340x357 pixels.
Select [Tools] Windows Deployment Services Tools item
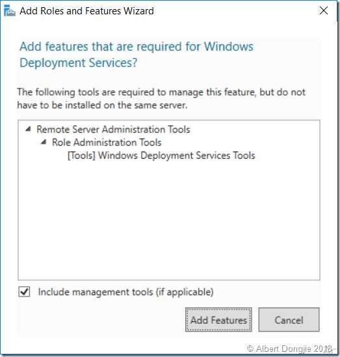tap(161, 155)
